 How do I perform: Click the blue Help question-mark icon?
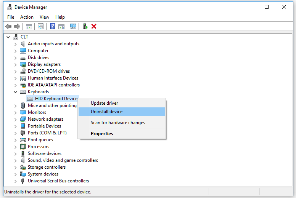[52, 26]
